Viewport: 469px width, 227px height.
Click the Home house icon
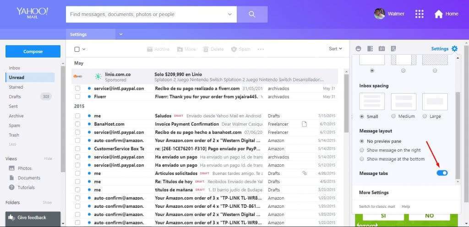[x=438, y=14]
